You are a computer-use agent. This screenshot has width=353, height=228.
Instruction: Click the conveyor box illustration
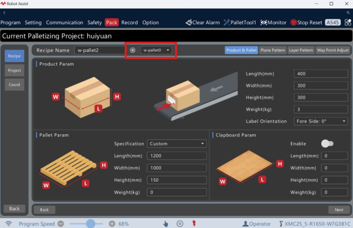(x=196, y=97)
